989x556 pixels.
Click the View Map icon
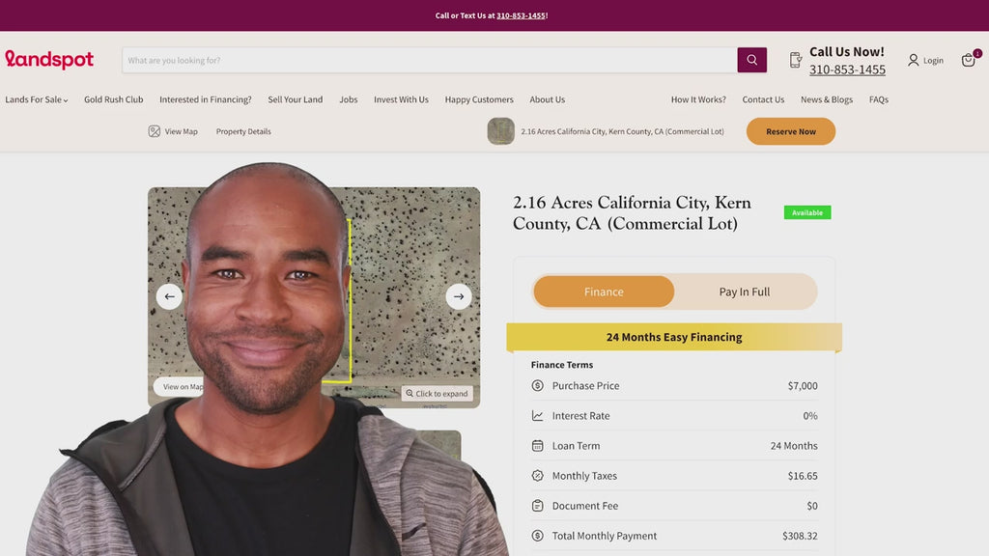point(154,131)
